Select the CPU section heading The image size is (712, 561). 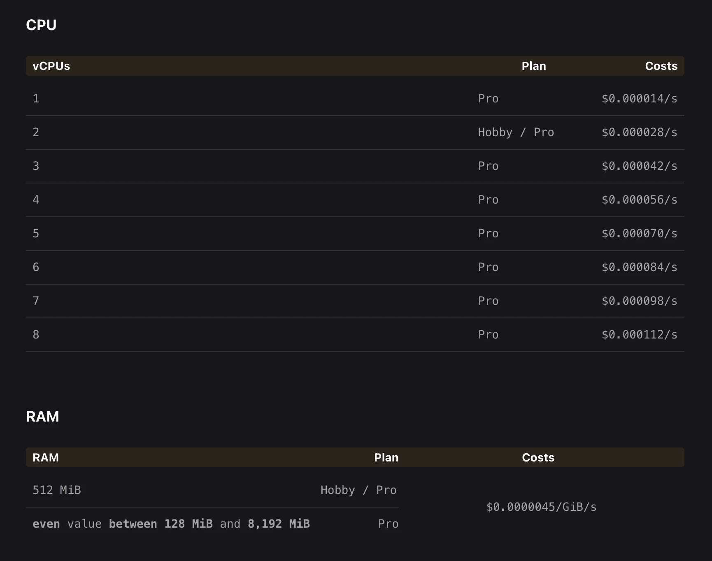coord(41,25)
